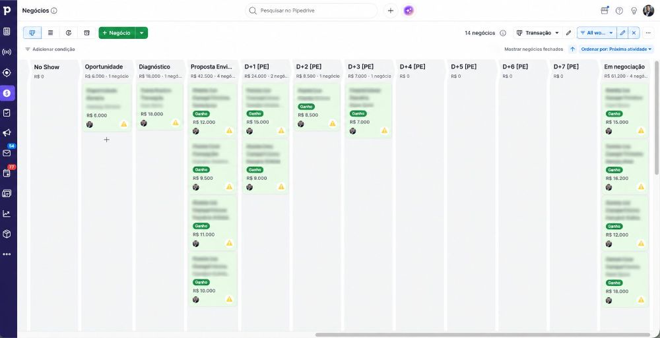The height and width of the screenshot is (338, 660).
Task: Open the Projects clipboard sidebar icon
Action: coord(7,113)
